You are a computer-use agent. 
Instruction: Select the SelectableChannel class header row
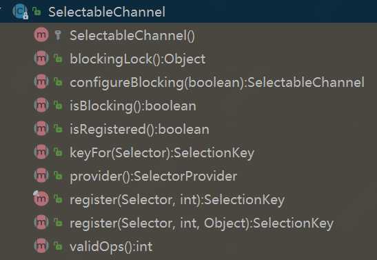point(189,11)
